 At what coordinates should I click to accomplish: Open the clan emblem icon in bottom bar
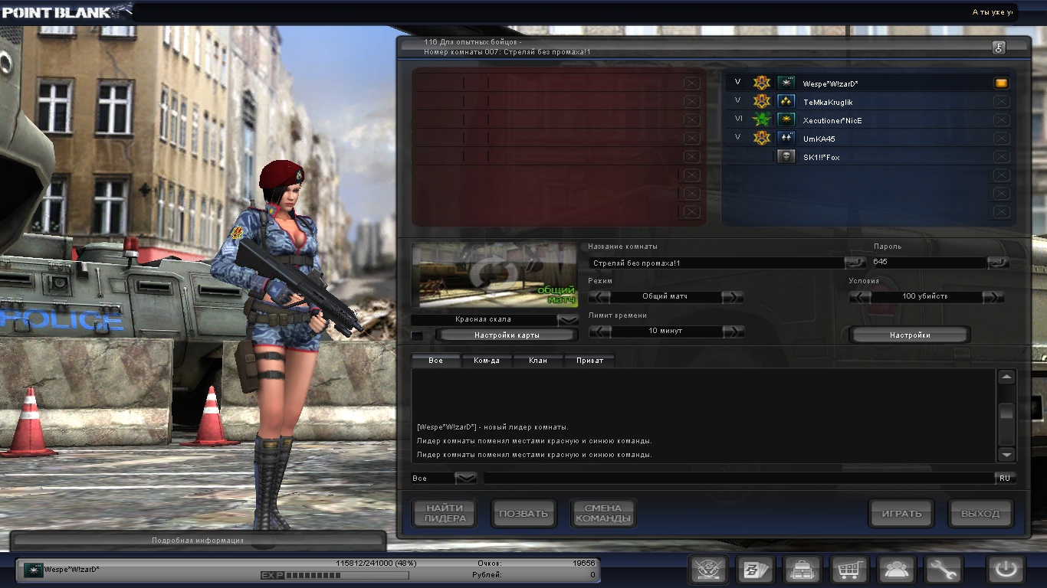point(709,570)
